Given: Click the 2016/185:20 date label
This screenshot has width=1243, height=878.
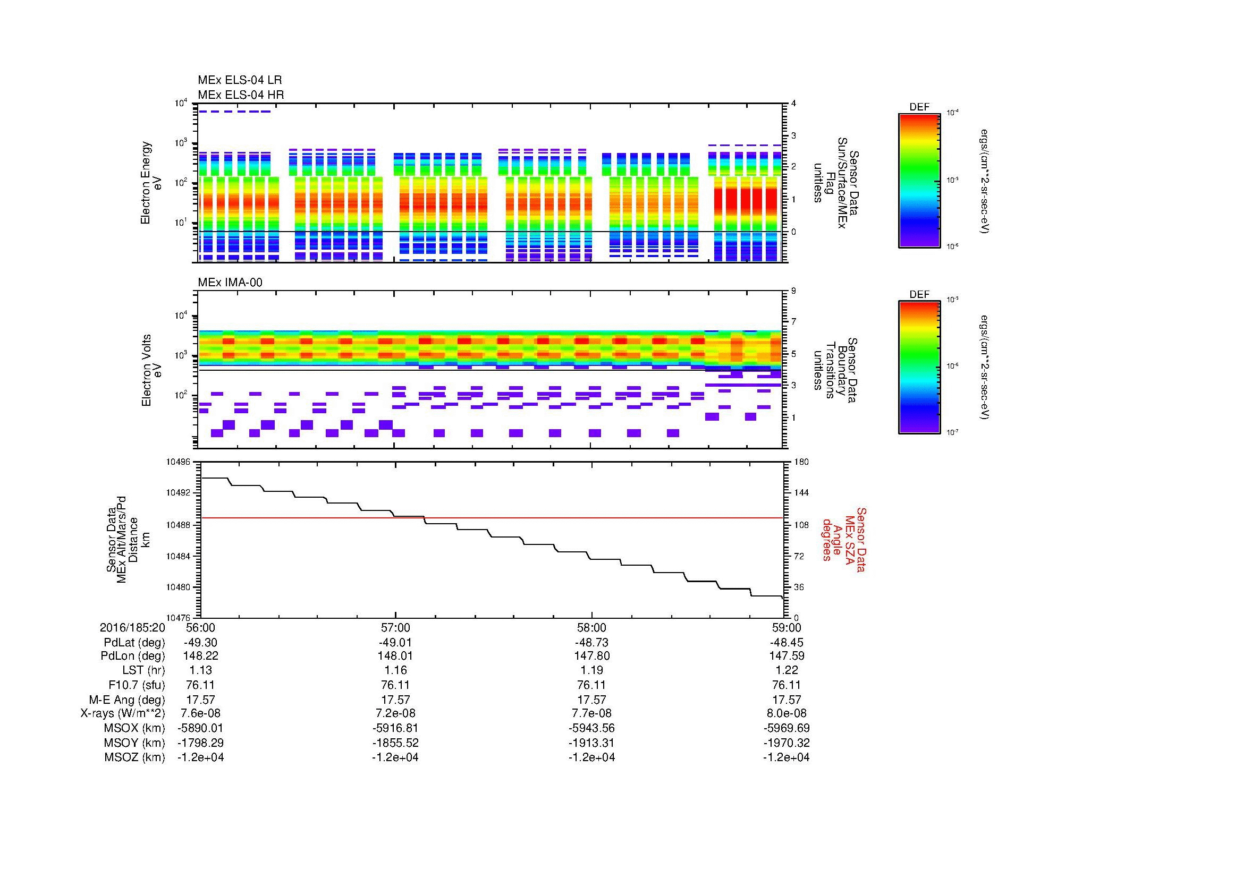Looking at the screenshot, I should tap(133, 627).
